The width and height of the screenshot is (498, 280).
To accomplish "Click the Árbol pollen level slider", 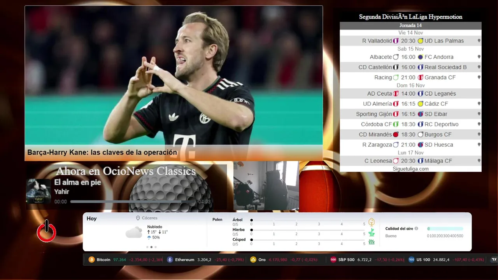I will pyautogui.click(x=308, y=220).
